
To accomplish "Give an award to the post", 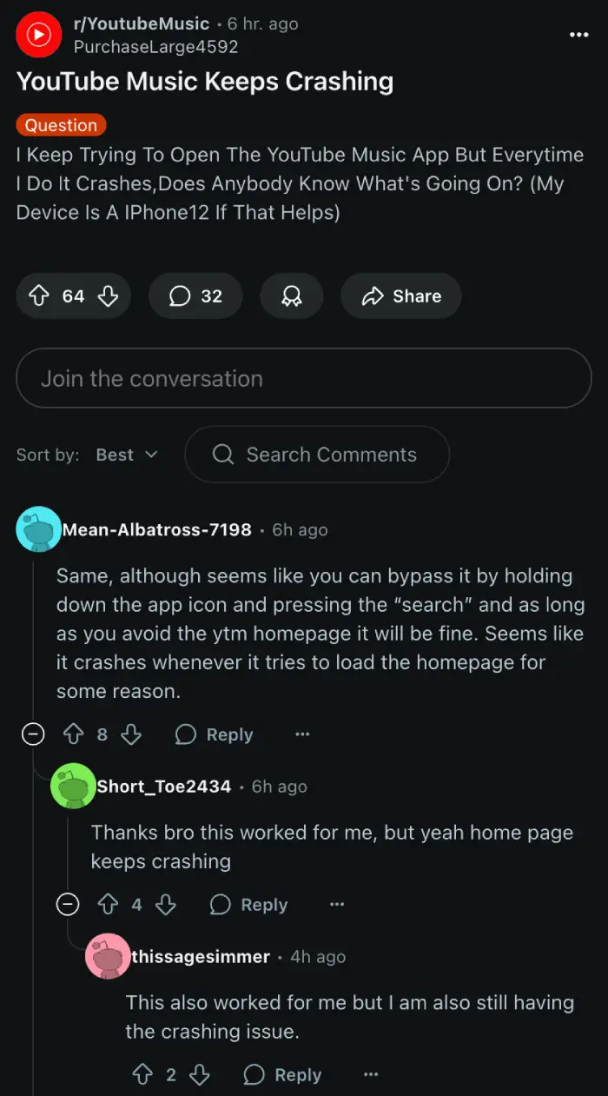I will coord(292,296).
